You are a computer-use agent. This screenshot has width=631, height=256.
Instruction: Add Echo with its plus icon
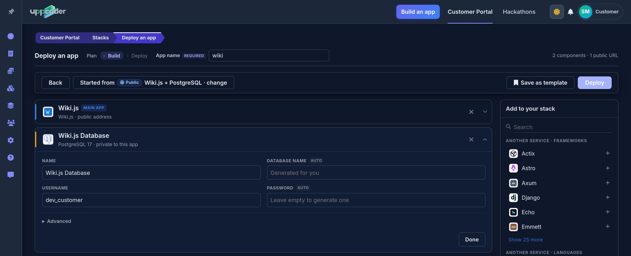click(x=607, y=212)
